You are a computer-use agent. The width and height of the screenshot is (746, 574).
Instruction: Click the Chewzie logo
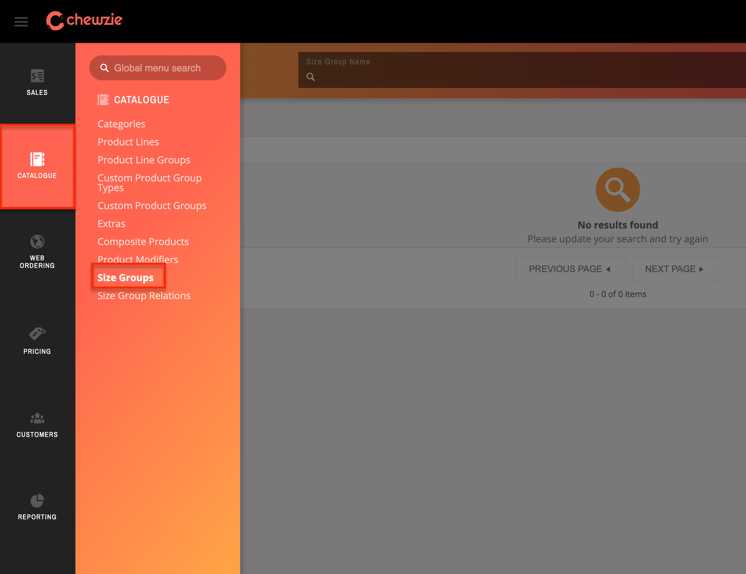coord(84,21)
